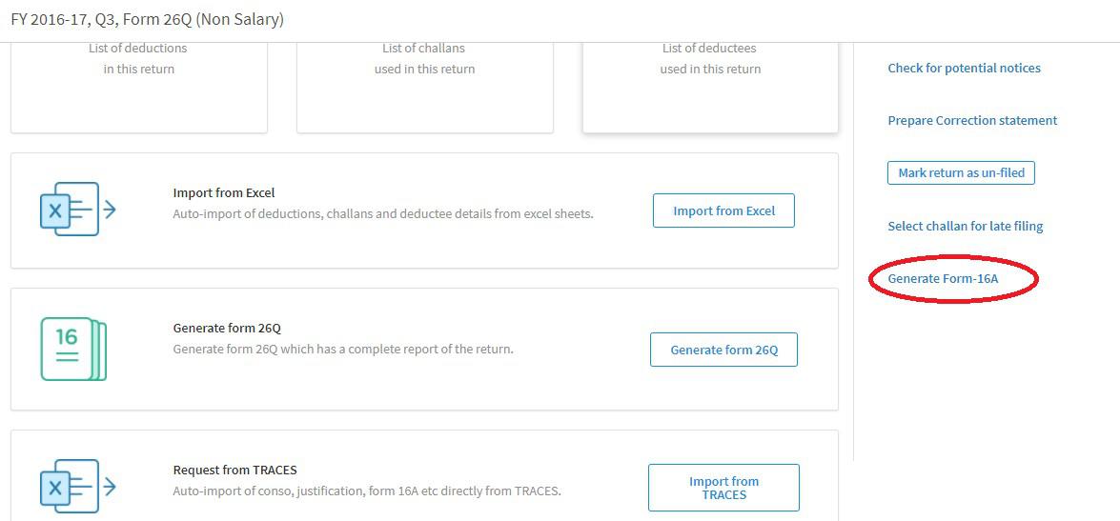
Task: Click the Excel import icon beside Import from Excel
Action: (77, 210)
